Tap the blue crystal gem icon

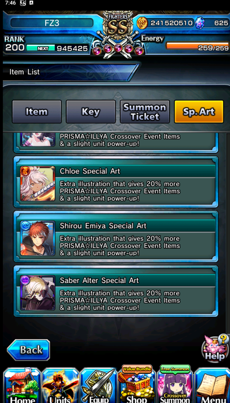click(x=200, y=23)
